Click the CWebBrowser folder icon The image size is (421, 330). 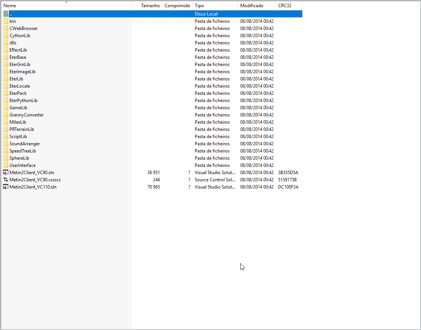point(6,28)
